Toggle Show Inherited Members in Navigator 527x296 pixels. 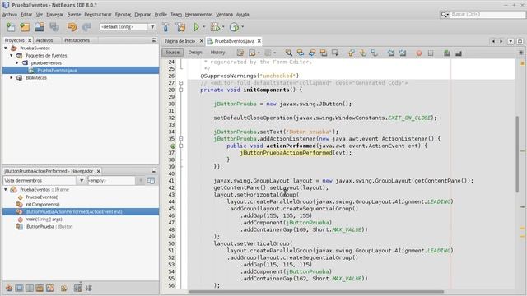coord(9,288)
